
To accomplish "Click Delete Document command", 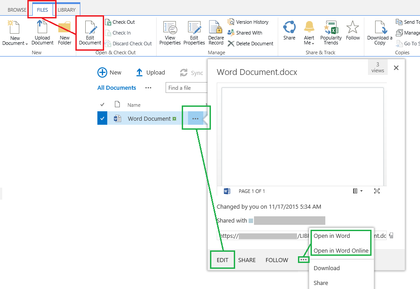I will (250, 44).
